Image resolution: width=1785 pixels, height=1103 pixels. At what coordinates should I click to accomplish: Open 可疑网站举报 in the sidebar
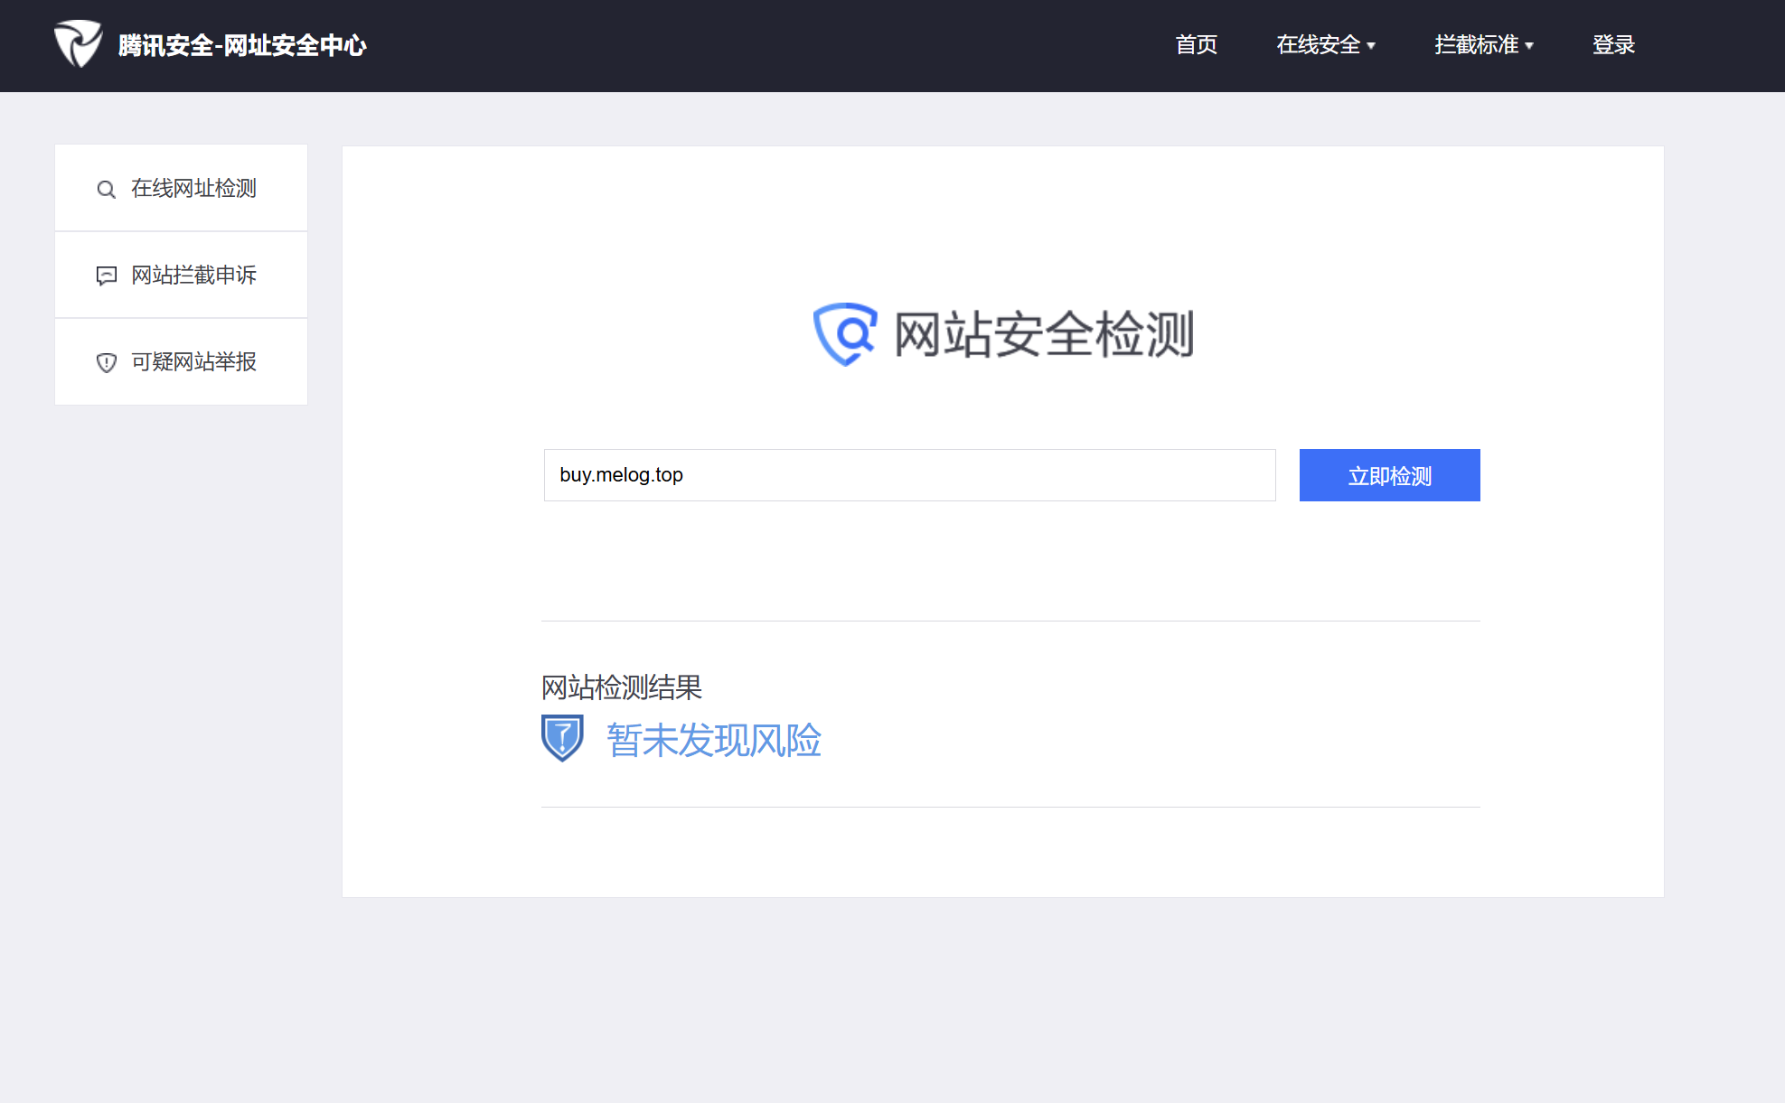tap(193, 361)
